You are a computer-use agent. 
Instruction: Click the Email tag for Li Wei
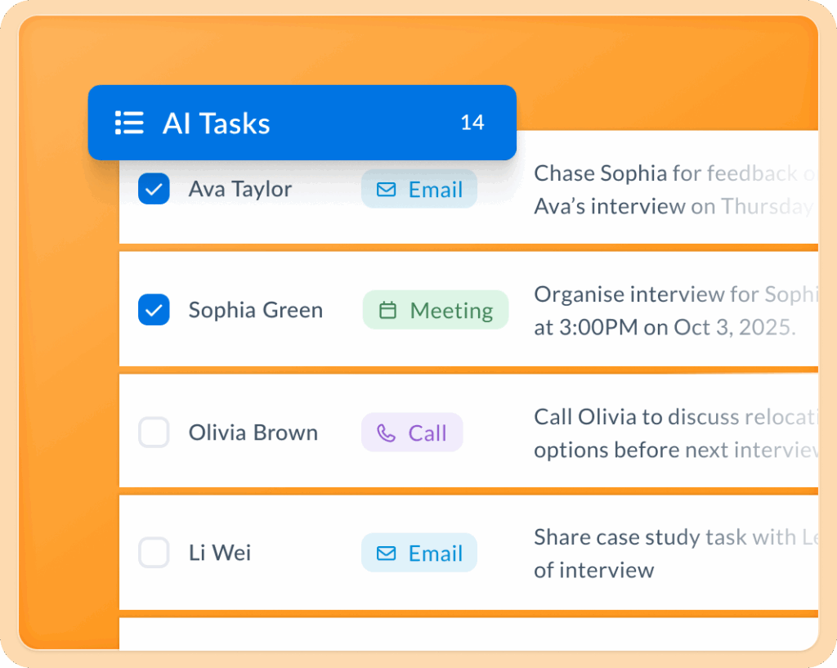pos(419,554)
